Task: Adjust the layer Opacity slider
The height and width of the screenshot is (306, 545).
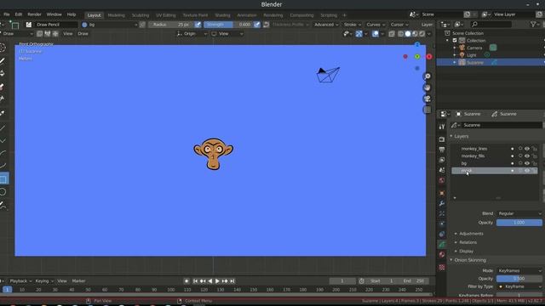Action: tap(519, 223)
